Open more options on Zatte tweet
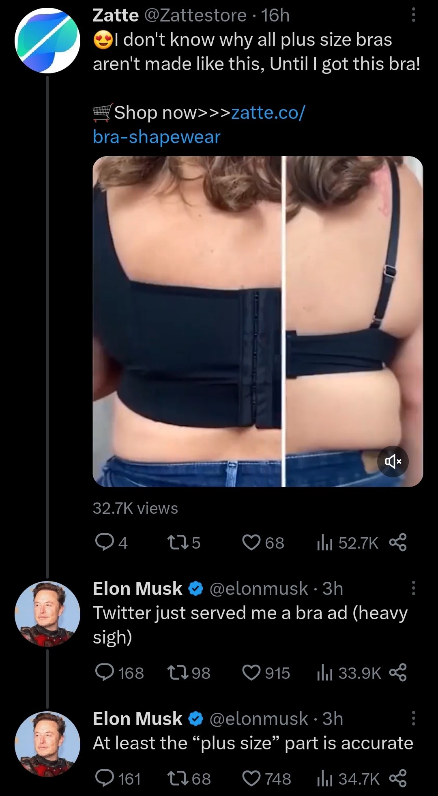This screenshot has height=796, width=438. click(x=413, y=15)
